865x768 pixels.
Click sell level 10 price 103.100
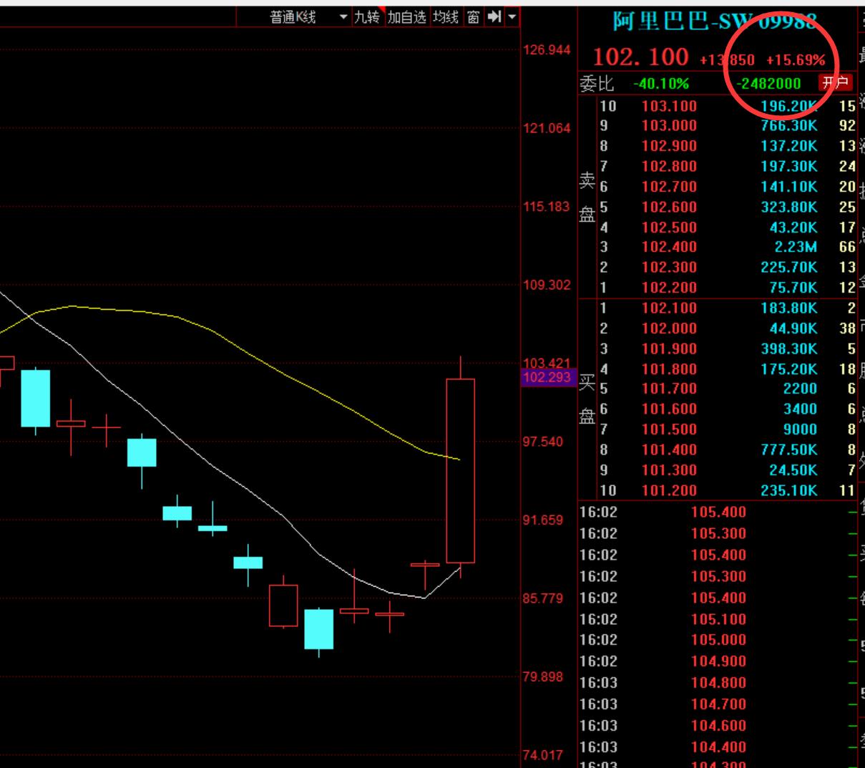pyautogui.click(x=669, y=106)
